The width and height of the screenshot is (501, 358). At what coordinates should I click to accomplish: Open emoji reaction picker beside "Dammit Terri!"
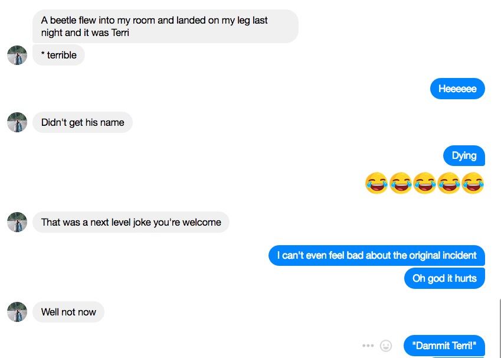click(x=386, y=346)
